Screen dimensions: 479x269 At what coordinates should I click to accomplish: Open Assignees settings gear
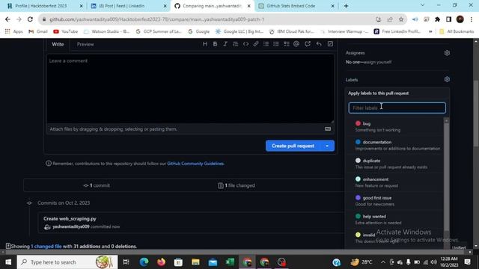(447, 53)
